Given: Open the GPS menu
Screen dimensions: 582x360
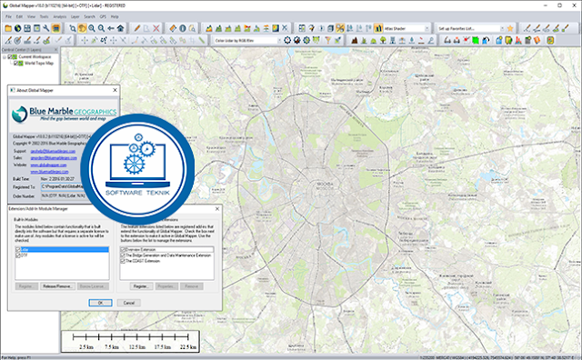Looking at the screenshot, I should click(x=103, y=16).
